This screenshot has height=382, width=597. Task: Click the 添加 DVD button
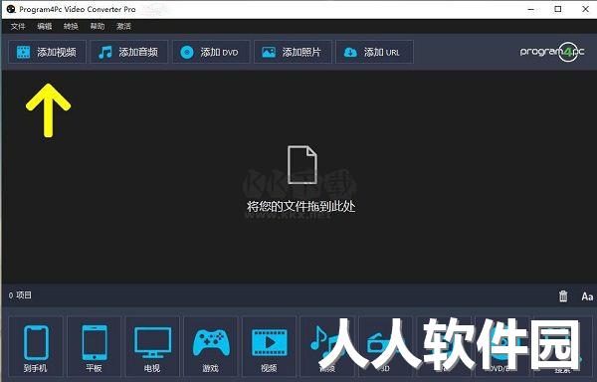(211, 52)
